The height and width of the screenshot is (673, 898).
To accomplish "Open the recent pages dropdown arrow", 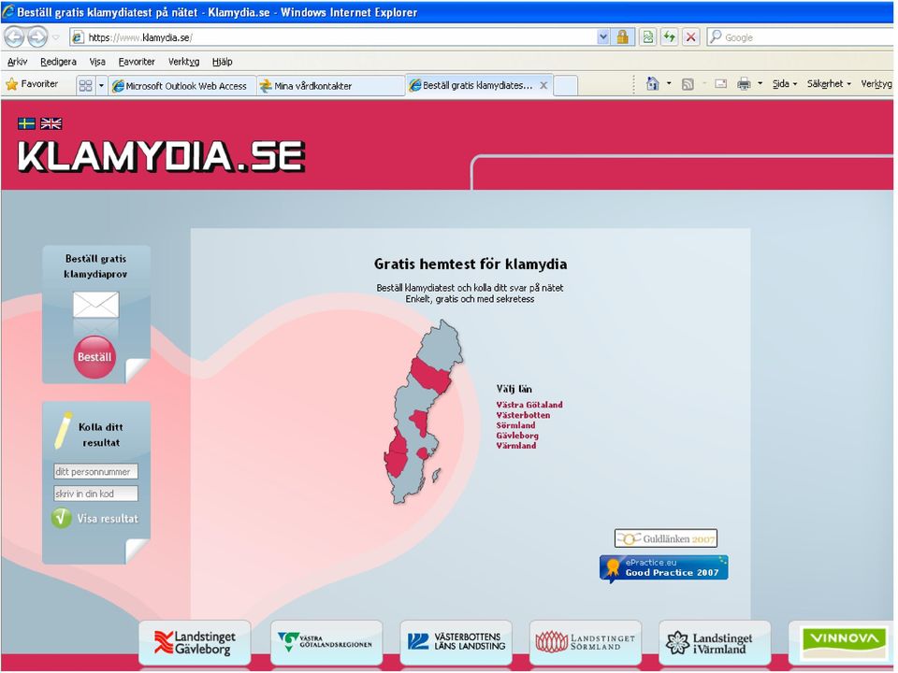I will coord(55,37).
